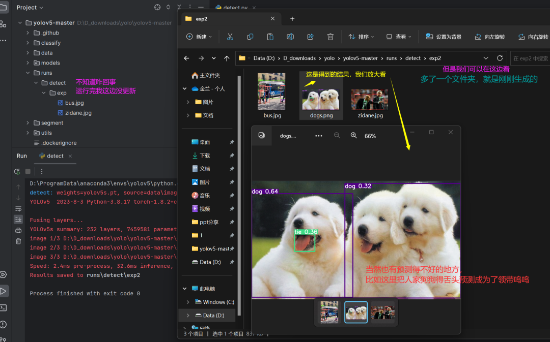Screen dimensions: 550x342
Task: Click the Share icon in Explorer toolbar
Action: (311, 37)
